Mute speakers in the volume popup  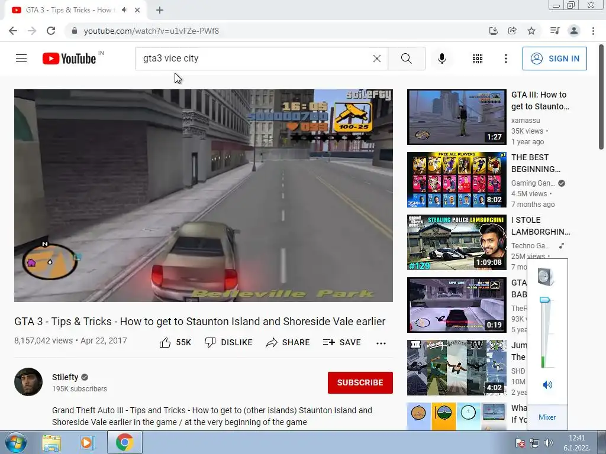[547, 384]
